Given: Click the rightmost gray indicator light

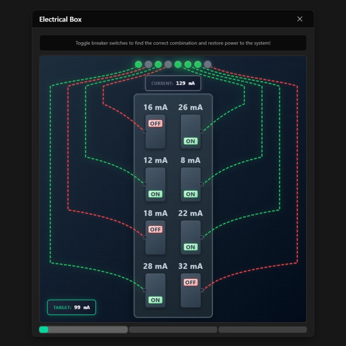Looking at the screenshot, I should pyautogui.click(x=208, y=64).
